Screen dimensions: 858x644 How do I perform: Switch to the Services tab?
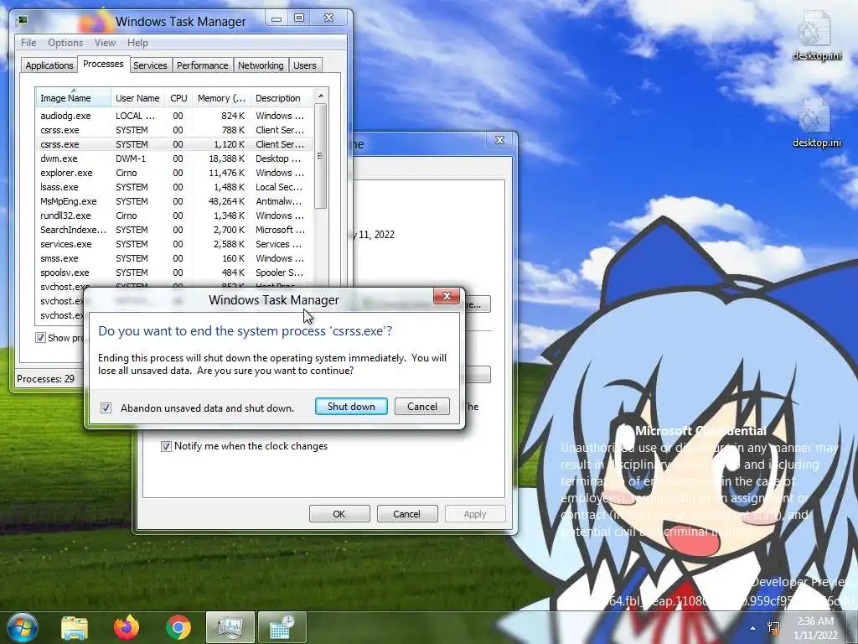click(150, 65)
